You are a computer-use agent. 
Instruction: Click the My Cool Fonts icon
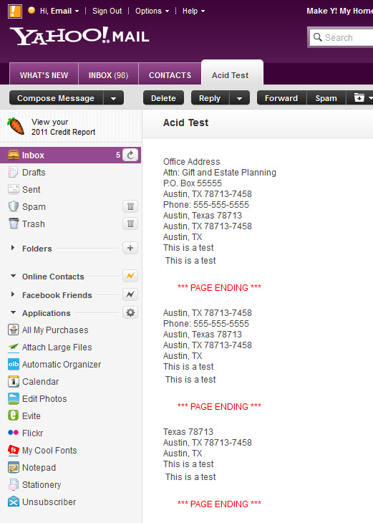[14, 450]
